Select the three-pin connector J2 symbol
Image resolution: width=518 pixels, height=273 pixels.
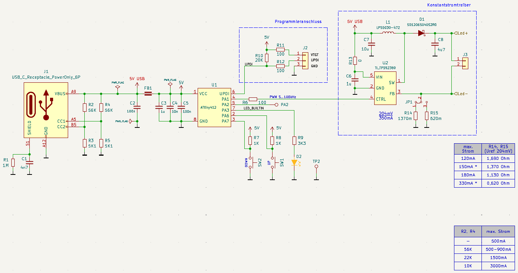[x=305, y=60]
